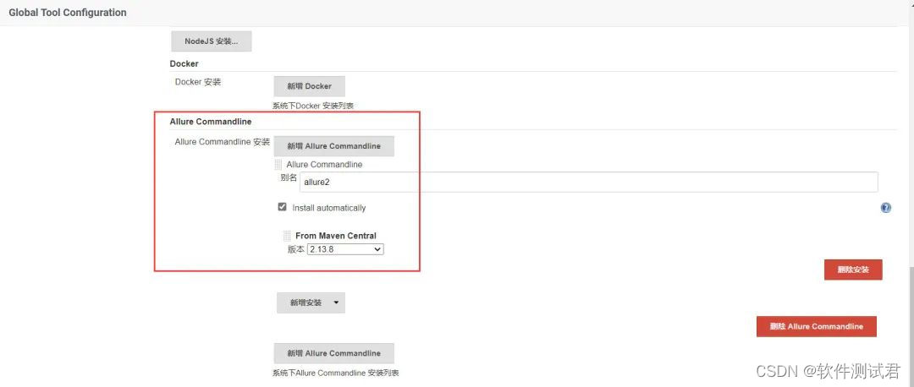Screen dimensions: 914x387
Task: Select the From Maven Central label
Action: (336, 236)
